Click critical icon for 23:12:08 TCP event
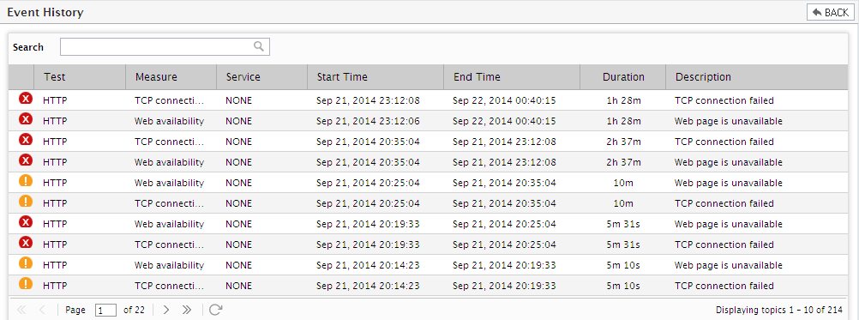 pyautogui.click(x=26, y=99)
